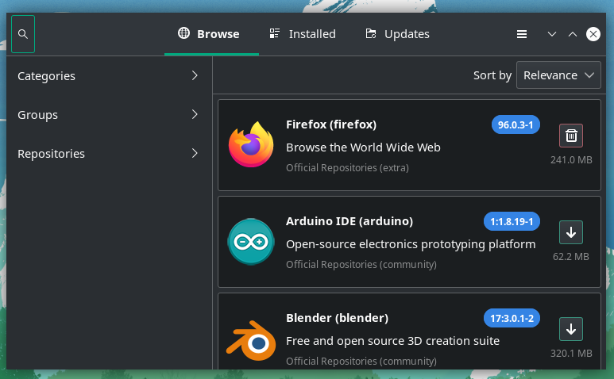Switch to the Installed tab
The width and height of the screenshot is (614, 379).
pyautogui.click(x=303, y=34)
